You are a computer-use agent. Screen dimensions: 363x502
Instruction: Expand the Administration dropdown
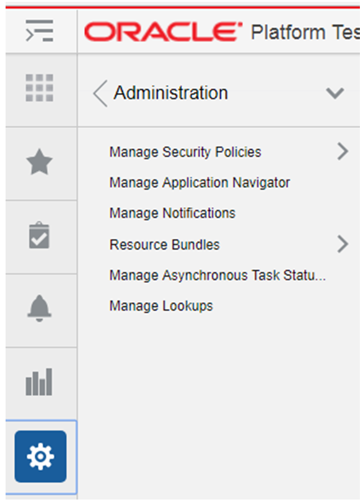tap(335, 93)
